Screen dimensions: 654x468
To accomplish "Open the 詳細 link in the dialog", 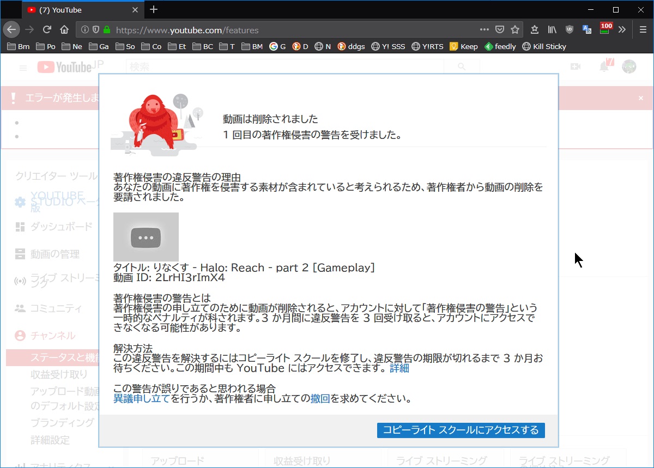I will [399, 368].
